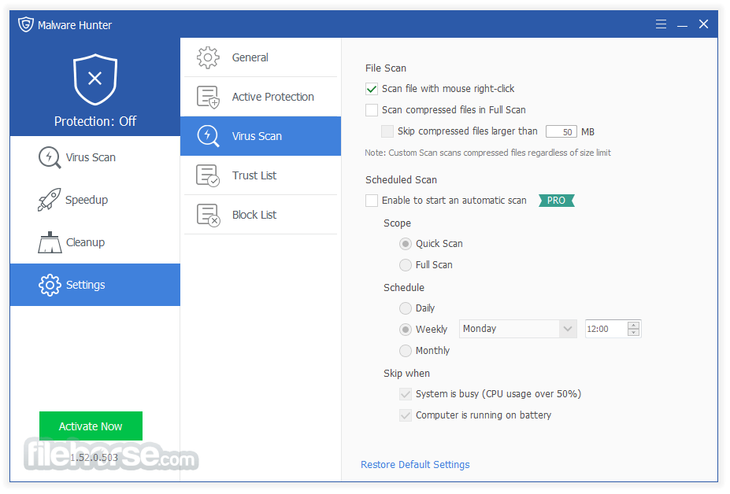Screen dimensions: 730x494
Task: Click the PRO badge next to automatic scan
Action: coord(556,201)
